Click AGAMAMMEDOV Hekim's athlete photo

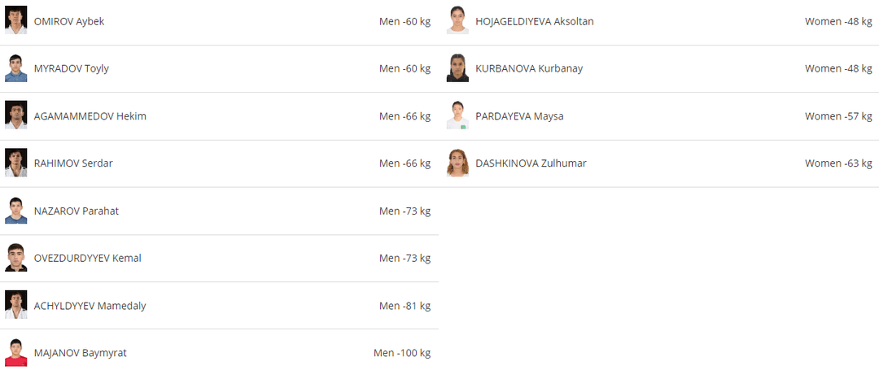coord(16,115)
